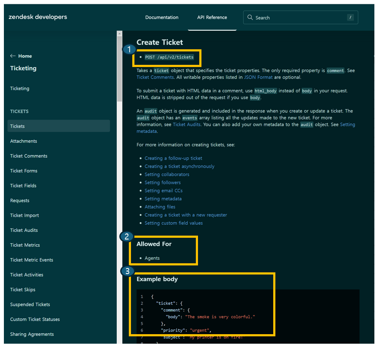The image size is (380, 348).
Task: Go back to Home in sidebar
Action: click(25, 56)
